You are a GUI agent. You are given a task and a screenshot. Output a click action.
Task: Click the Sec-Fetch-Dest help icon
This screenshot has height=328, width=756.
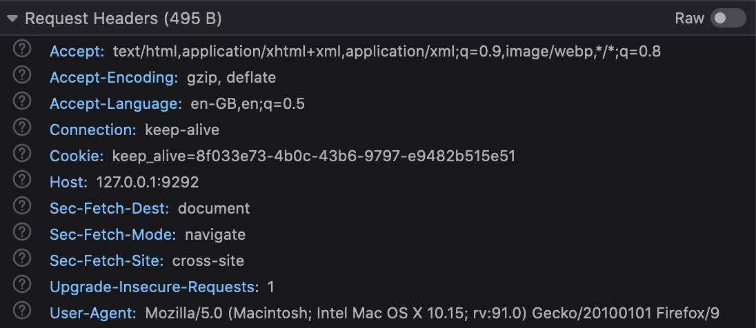coord(23,207)
